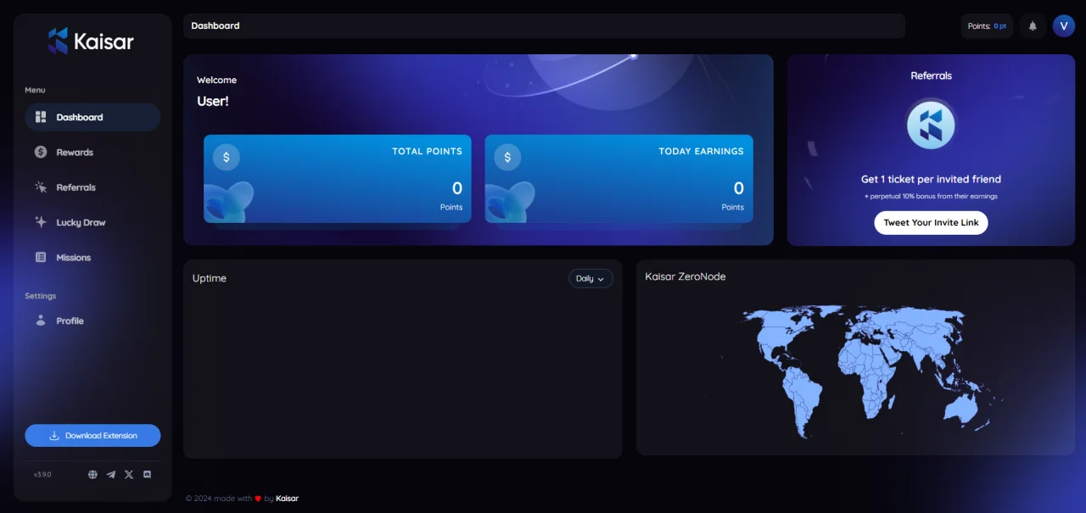Open the X (Twitter) icon link
This screenshot has width=1086, height=513.
tap(129, 475)
